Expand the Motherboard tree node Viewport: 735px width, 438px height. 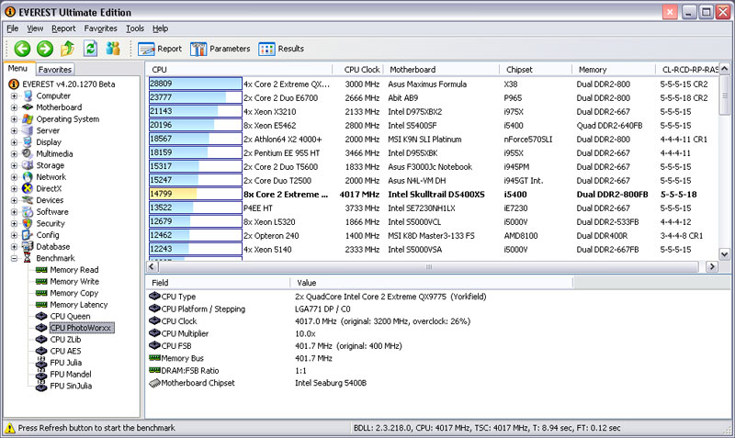coord(14,107)
